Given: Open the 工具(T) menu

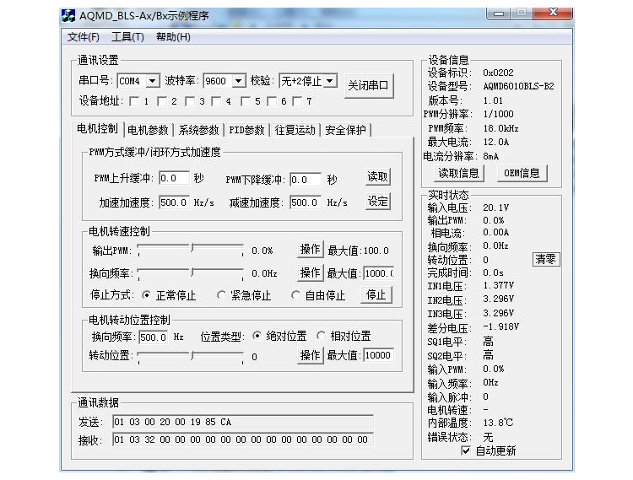Looking at the screenshot, I should 127,37.
